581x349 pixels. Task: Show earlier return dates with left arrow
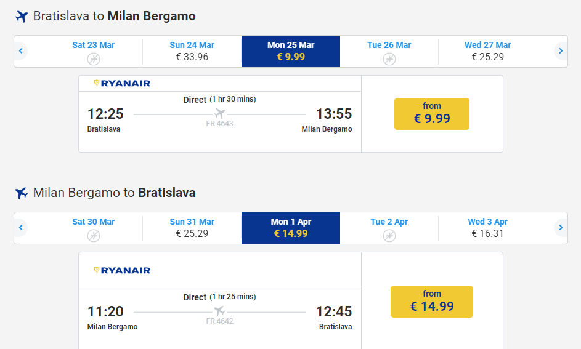point(21,228)
